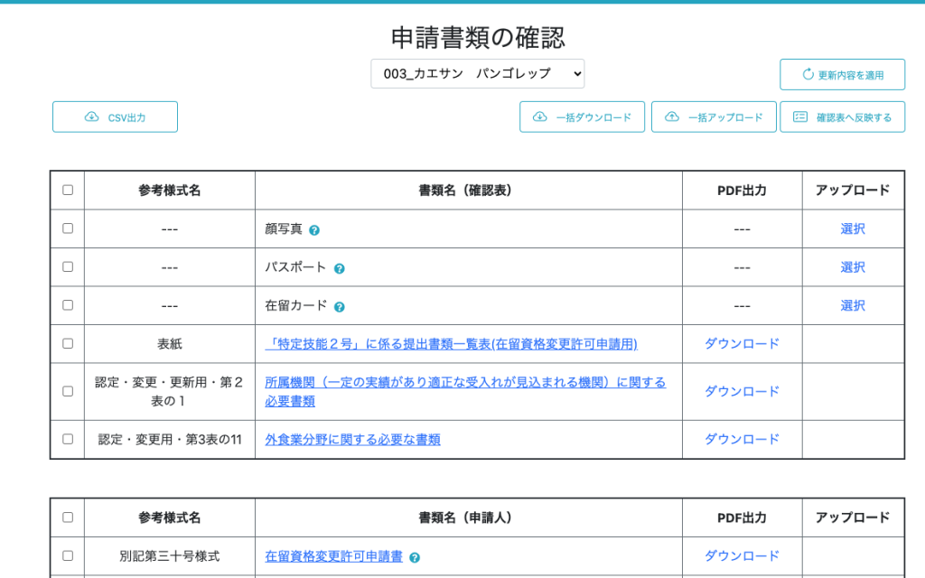Open the 所属機関に関する必要書類 link

tap(465, 392)
